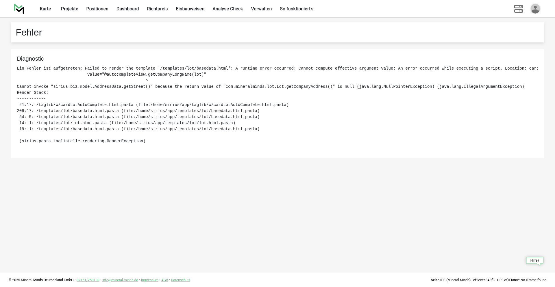
Task: Open Analyse Check page
Action: pyautogui.click(x=227, y=9)
